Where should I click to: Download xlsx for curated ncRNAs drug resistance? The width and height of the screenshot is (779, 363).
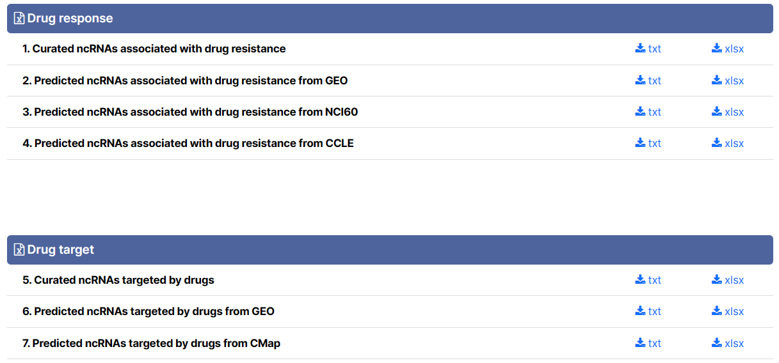(728, 49)
